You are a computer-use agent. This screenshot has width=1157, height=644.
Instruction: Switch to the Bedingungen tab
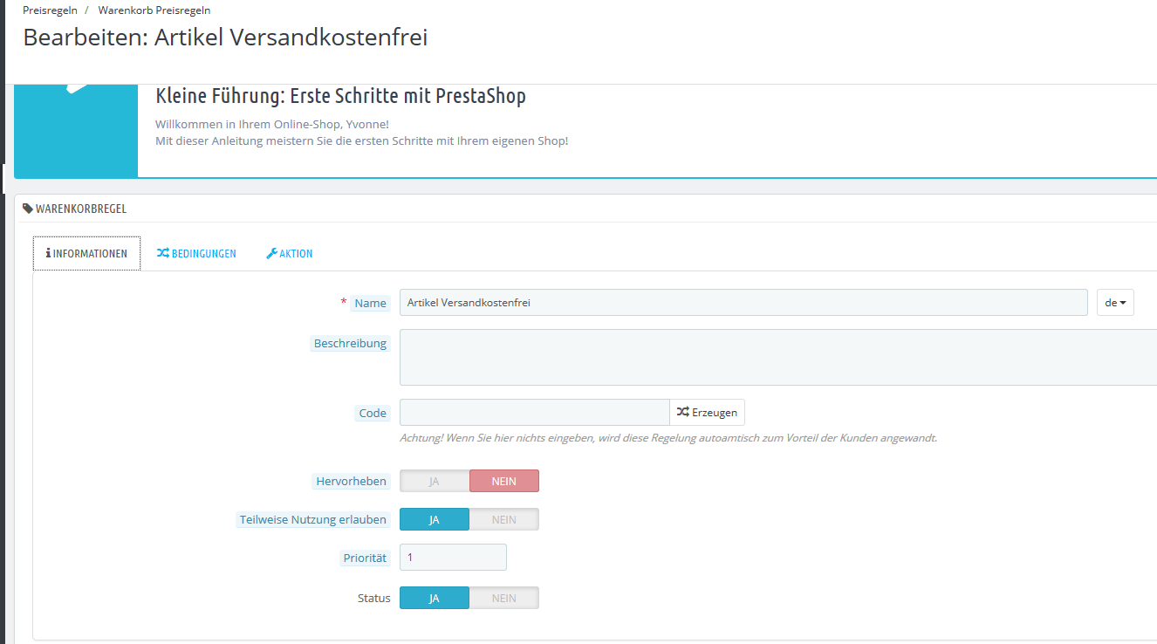coord(196,253)
